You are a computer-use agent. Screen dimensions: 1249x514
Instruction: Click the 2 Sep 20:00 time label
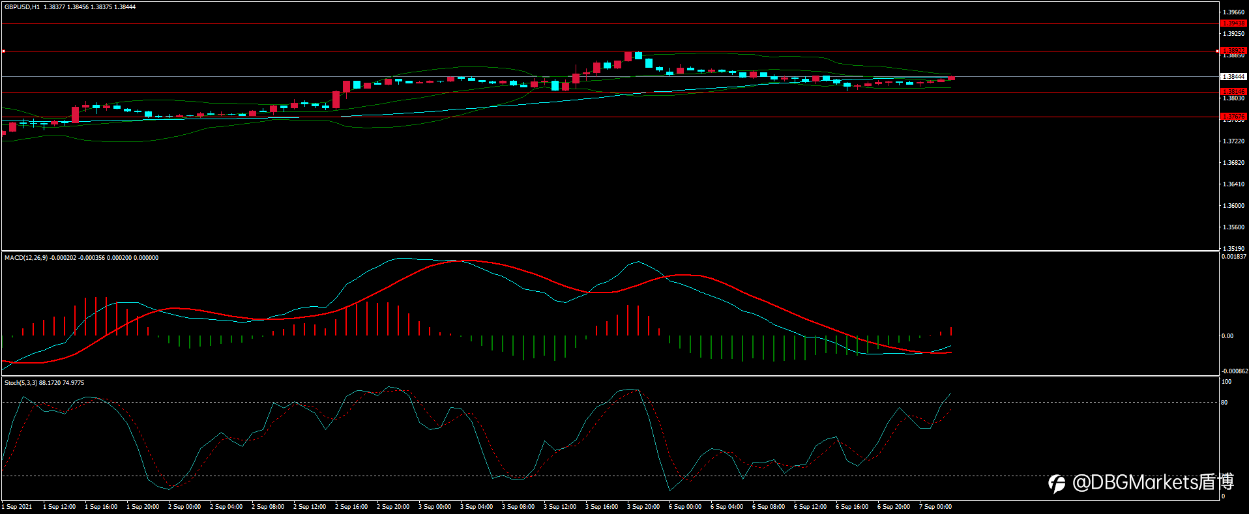click(393, 507)
